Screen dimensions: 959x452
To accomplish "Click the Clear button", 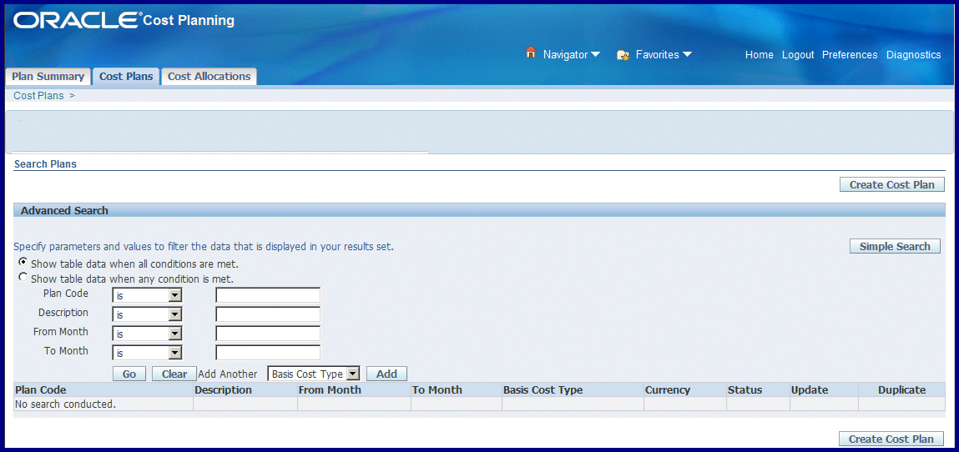I will coord(174,374).
